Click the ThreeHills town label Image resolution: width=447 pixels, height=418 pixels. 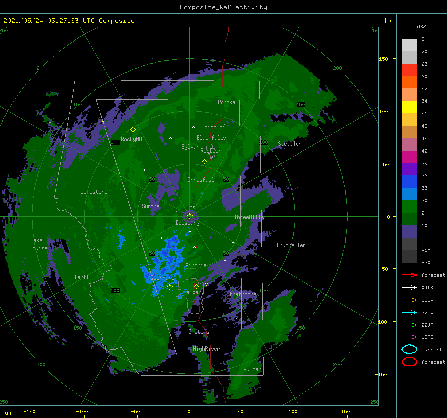[x=249, y=217]
